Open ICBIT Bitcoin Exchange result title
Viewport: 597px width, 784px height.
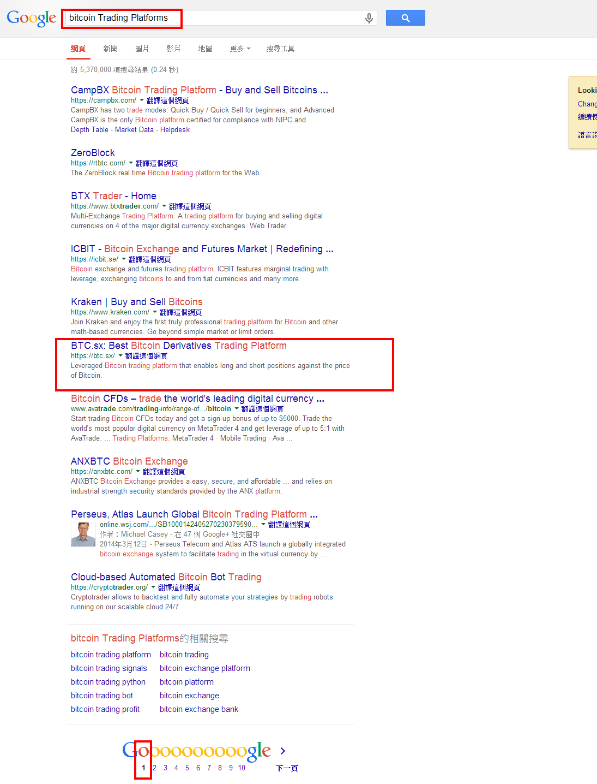pos(202,249)
